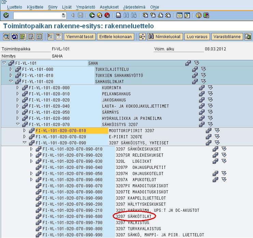This screenshot has width=253, height=238.
Task: Expand the FI-VL-101-010 node
Action: click(x=11, y=75)
